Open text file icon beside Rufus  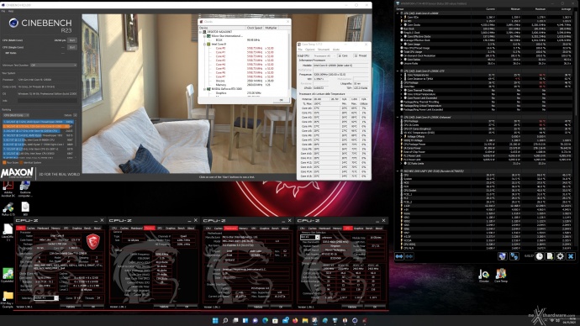point(25,209)
